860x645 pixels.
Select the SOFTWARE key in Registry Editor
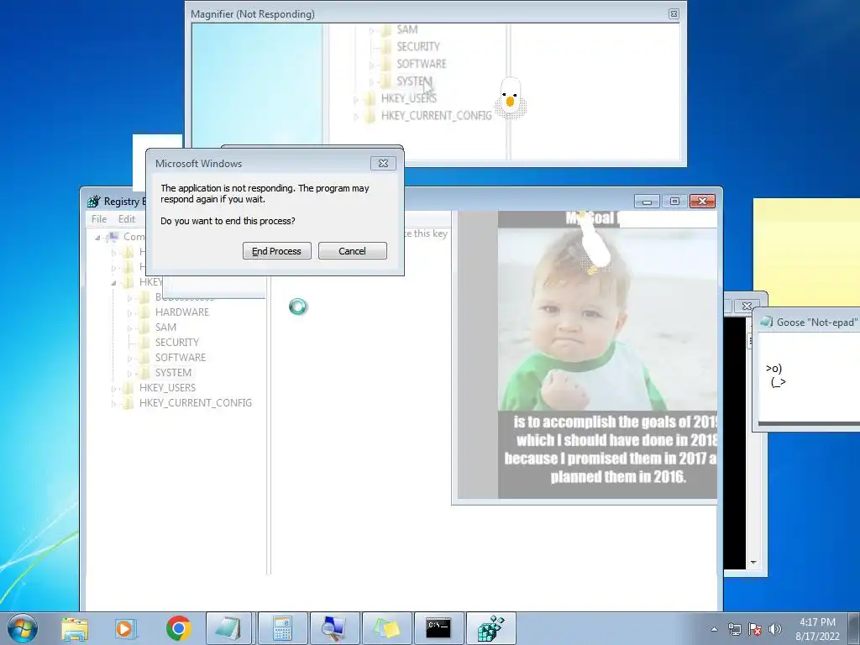click(x=181, y=358)
